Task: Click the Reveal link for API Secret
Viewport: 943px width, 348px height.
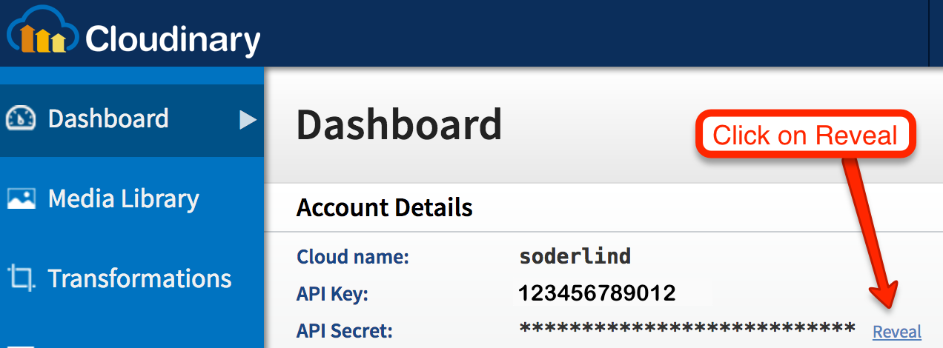Action: [x=897, y=332]
